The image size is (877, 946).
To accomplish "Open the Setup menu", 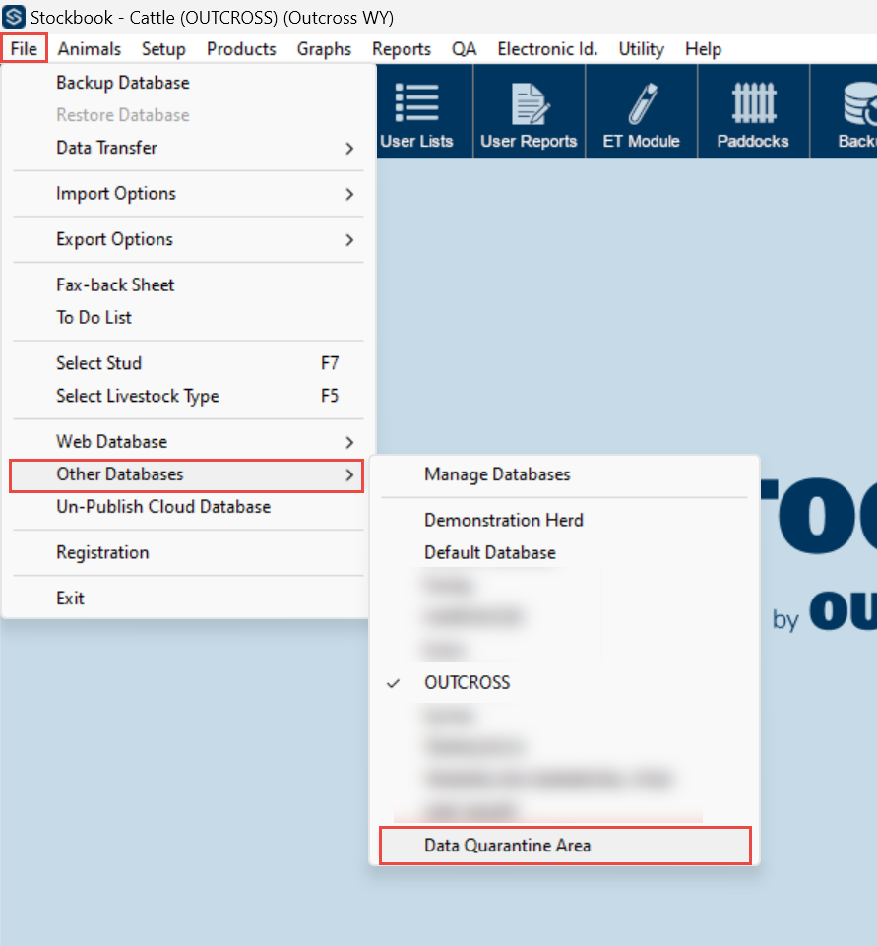I will tap(163, 48).
